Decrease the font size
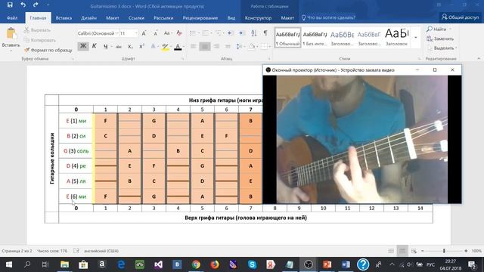484x272 pixels. pyautogui.click(x=156, y=33)
